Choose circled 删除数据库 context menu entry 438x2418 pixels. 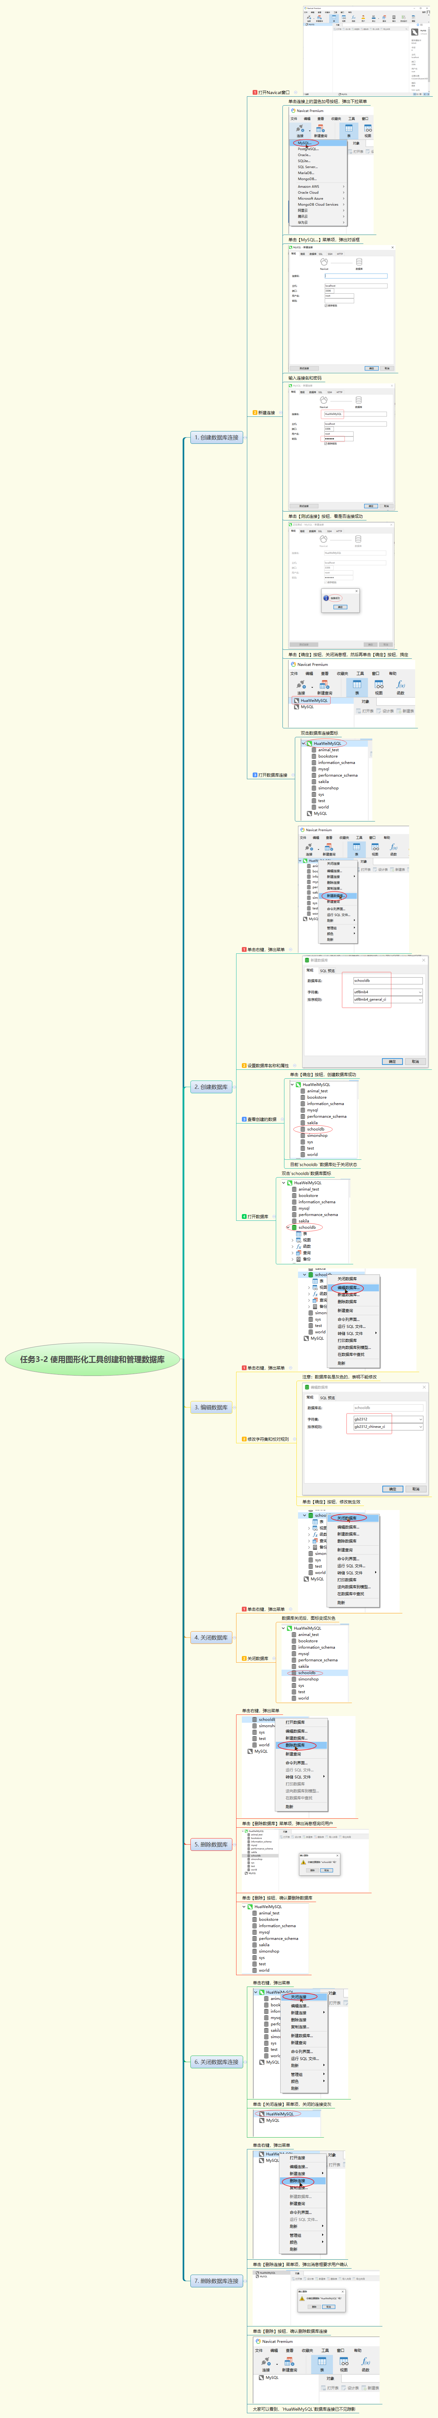click(295, 1745)
